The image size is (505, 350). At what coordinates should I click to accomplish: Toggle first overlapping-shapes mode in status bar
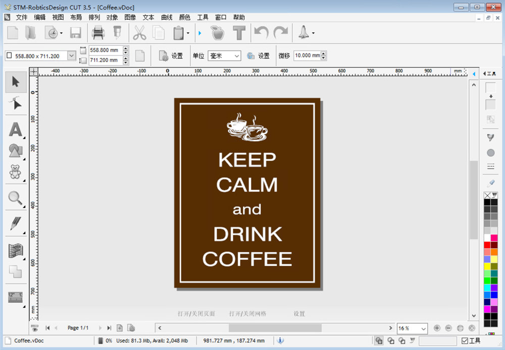379,340
